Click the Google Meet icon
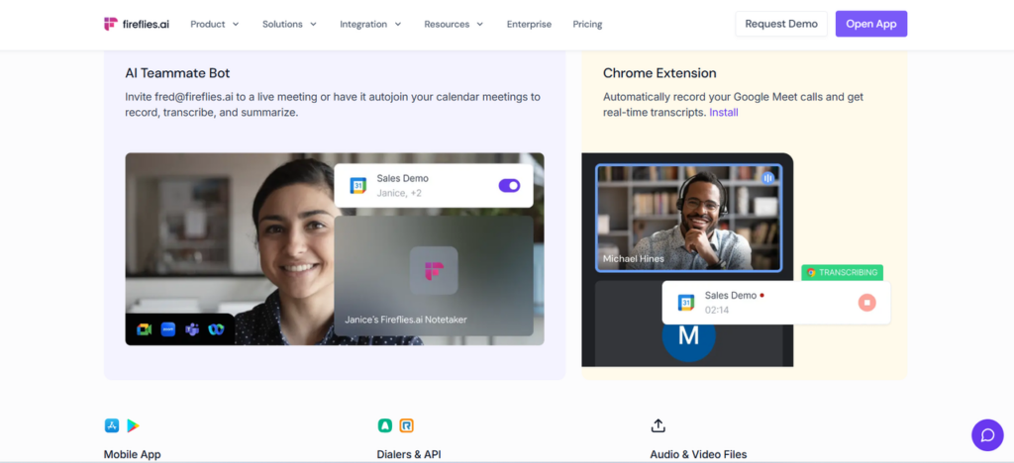Viewport: 1014px width, 463px height. [145, 329]
